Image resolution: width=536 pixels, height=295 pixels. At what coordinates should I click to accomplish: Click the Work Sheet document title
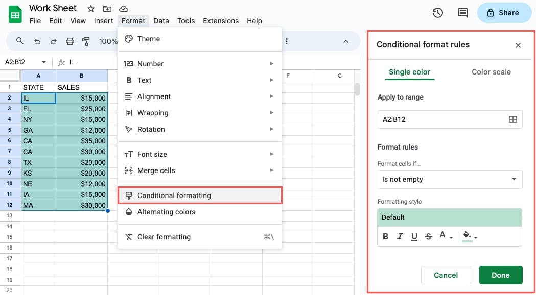[53, 8]
